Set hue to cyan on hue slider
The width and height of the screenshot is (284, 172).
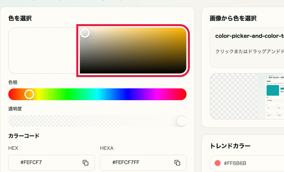point(97,94)
